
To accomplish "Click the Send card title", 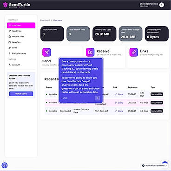I will pos(46,61).
